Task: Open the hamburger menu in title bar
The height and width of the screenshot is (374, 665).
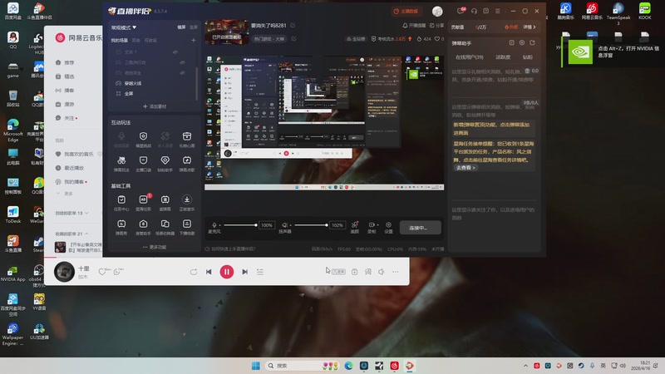Action: tap(498, 11)
